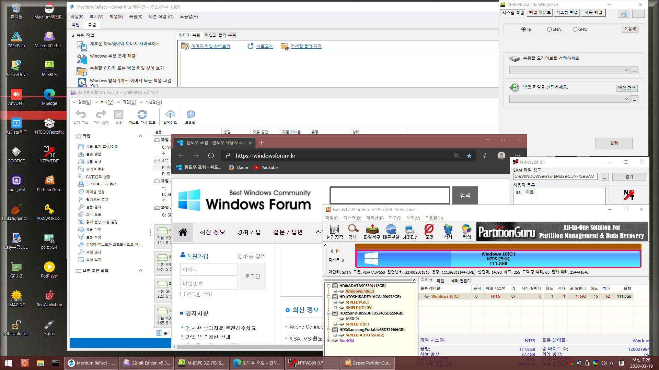Screen dimensions: 659x370
Task: Switch to the 섹터 편집기 tab in PartitionGuru
Action: click(x=461, y=281)
